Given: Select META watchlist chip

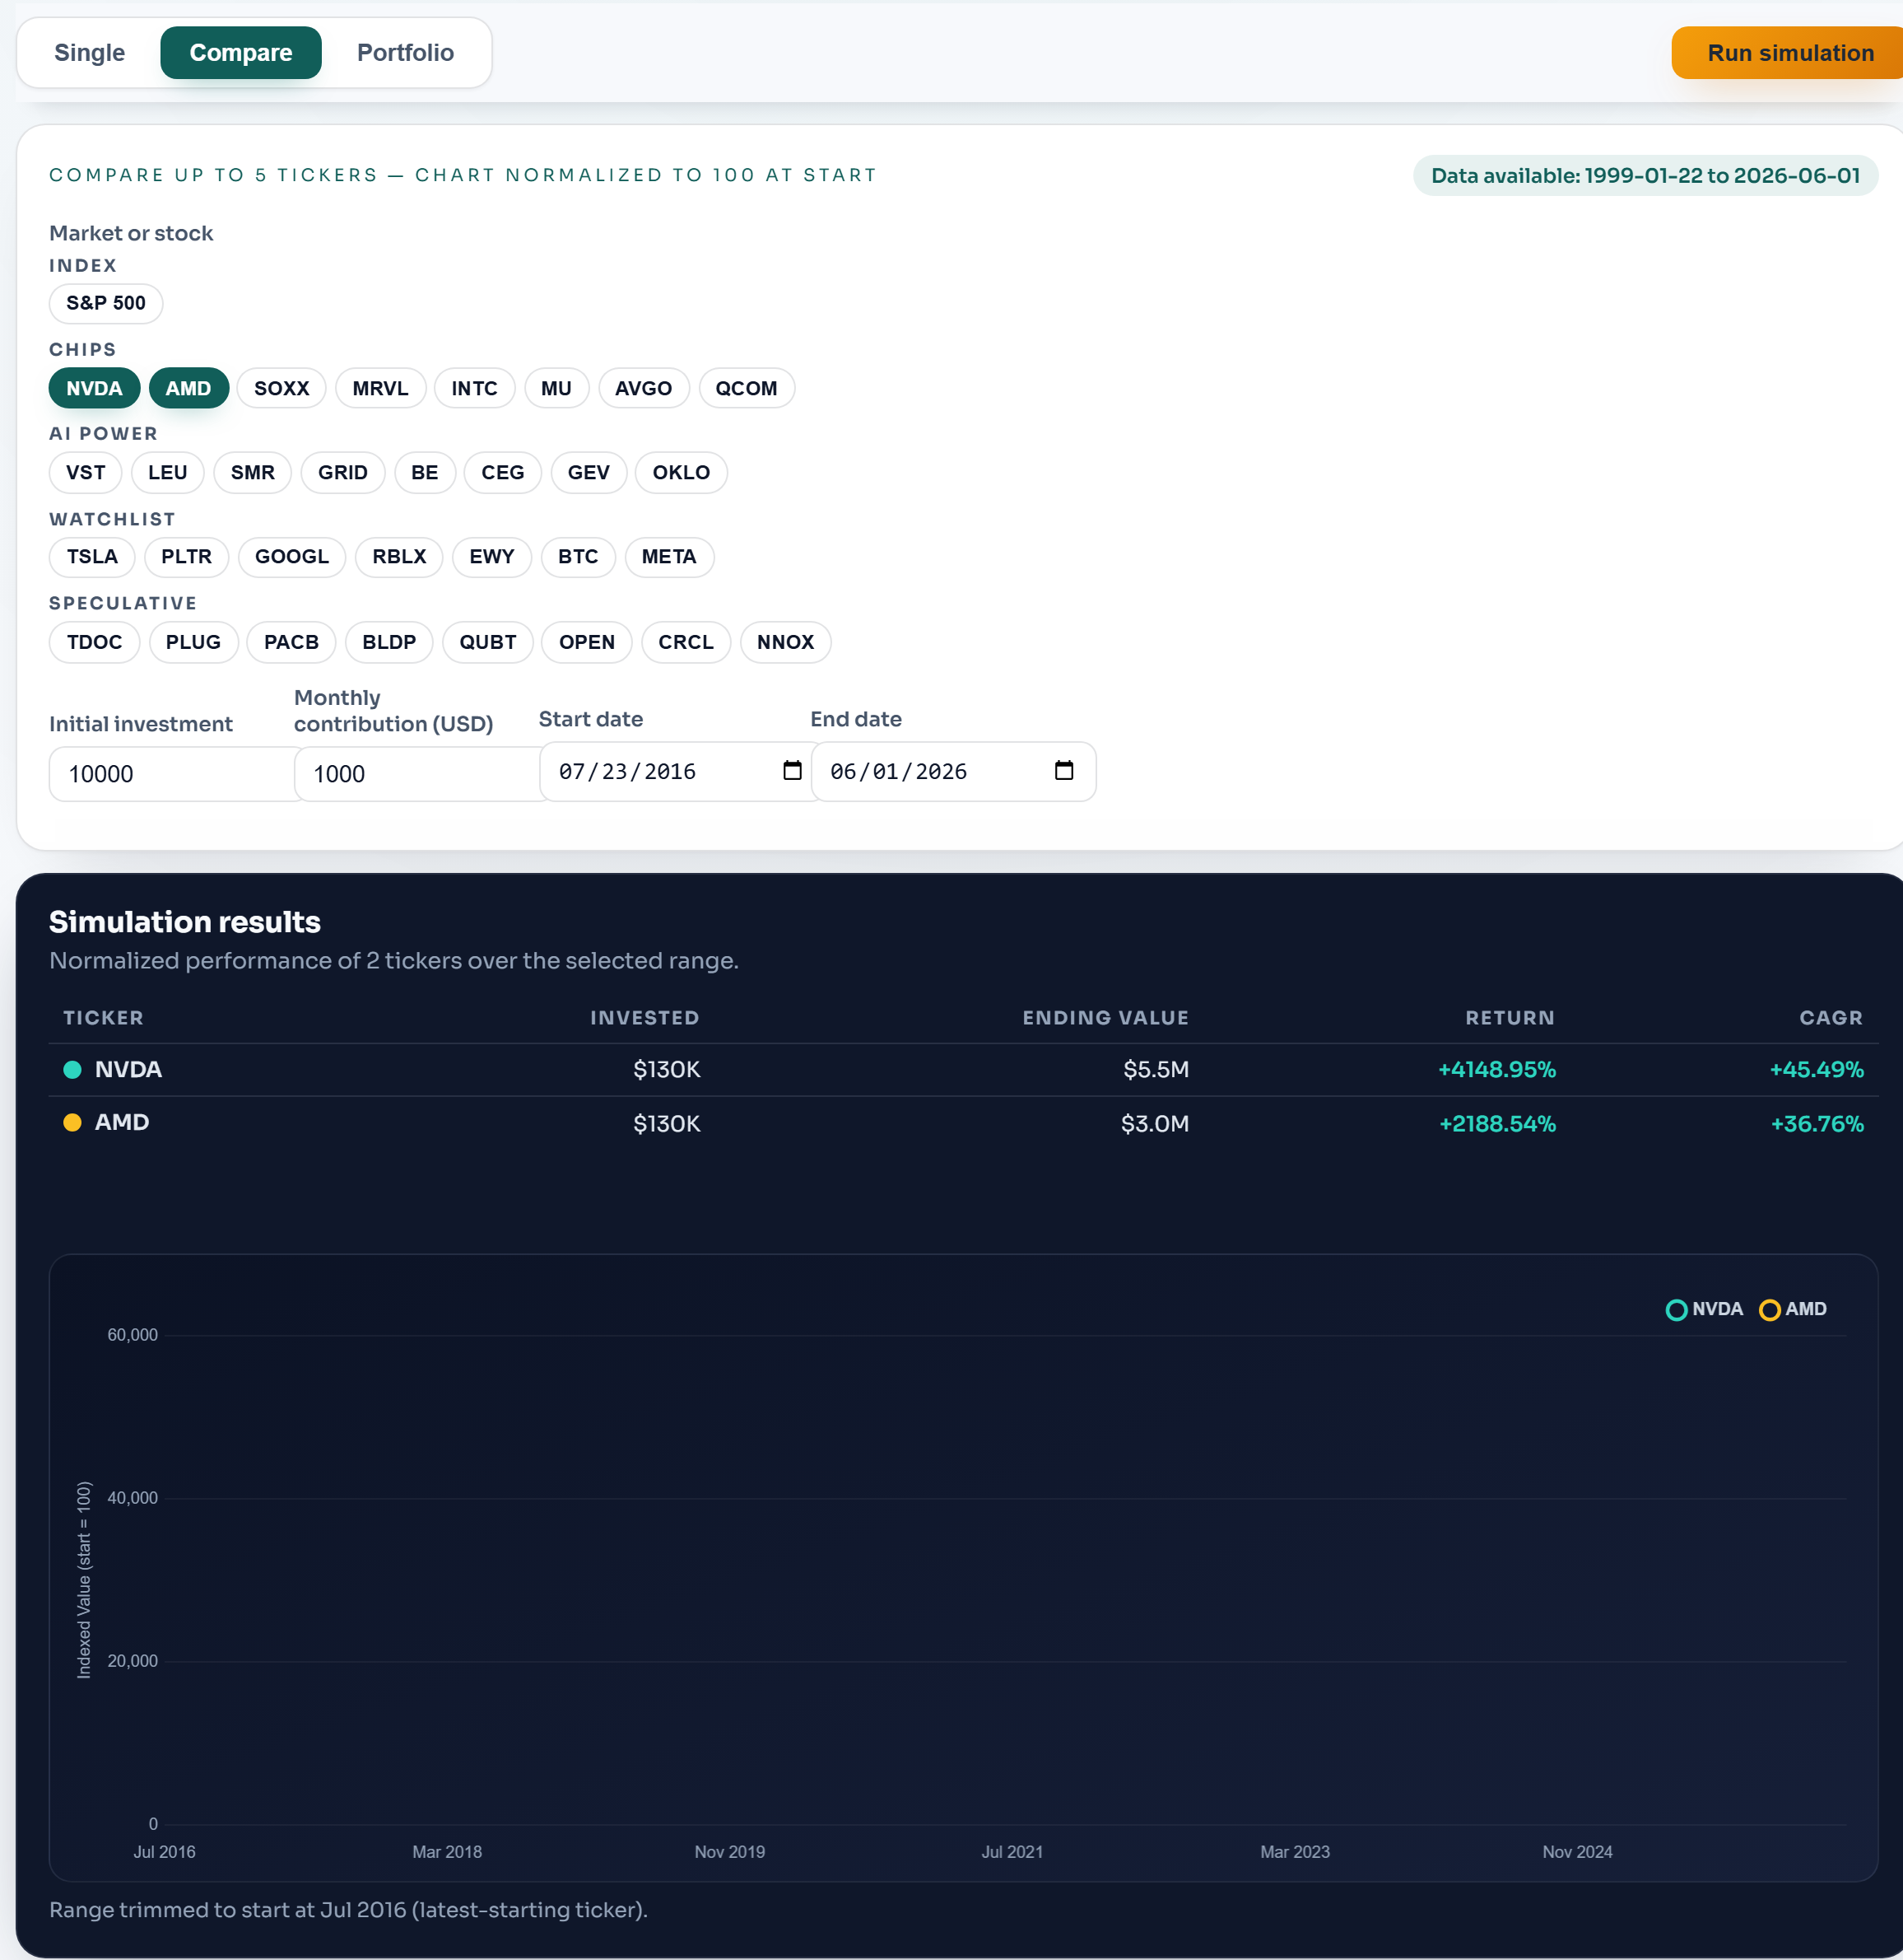Looking at the screenshot, I should pyautogui.click(x=670, y=557).
